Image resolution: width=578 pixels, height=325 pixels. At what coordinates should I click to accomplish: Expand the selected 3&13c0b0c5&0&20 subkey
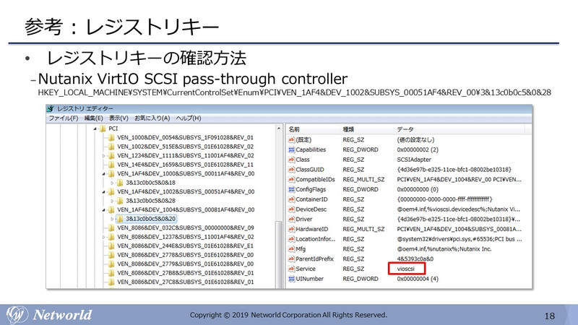coord(112,219)
